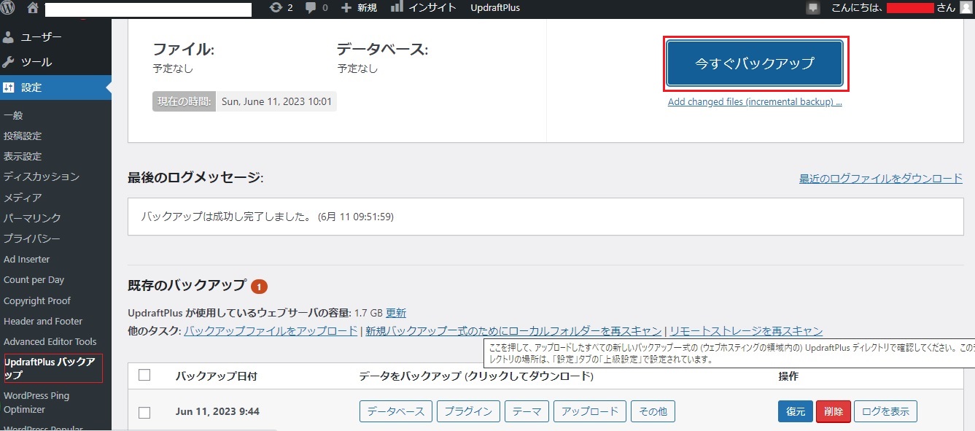The image size is (975, 431).
Task: Open the updates refresh icon
Action: point(276,8)
